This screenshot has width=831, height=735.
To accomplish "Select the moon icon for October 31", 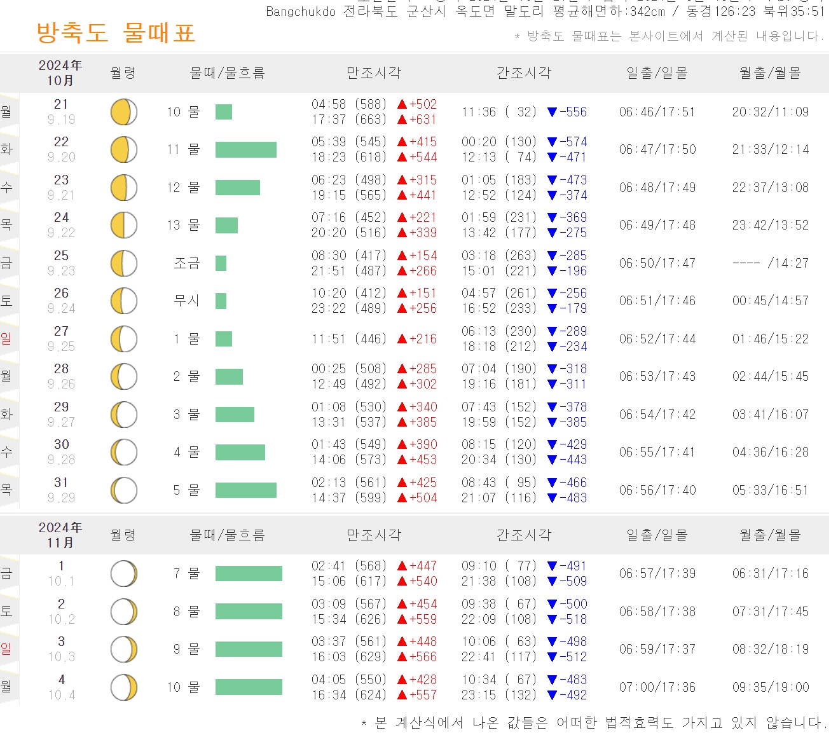I will (123, 490).
